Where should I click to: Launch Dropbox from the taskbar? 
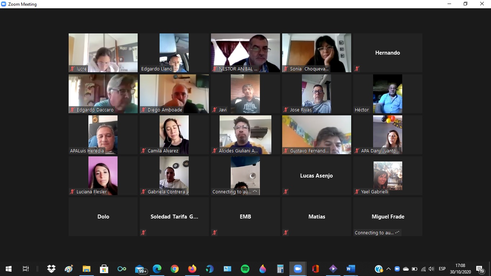(51, 269)
